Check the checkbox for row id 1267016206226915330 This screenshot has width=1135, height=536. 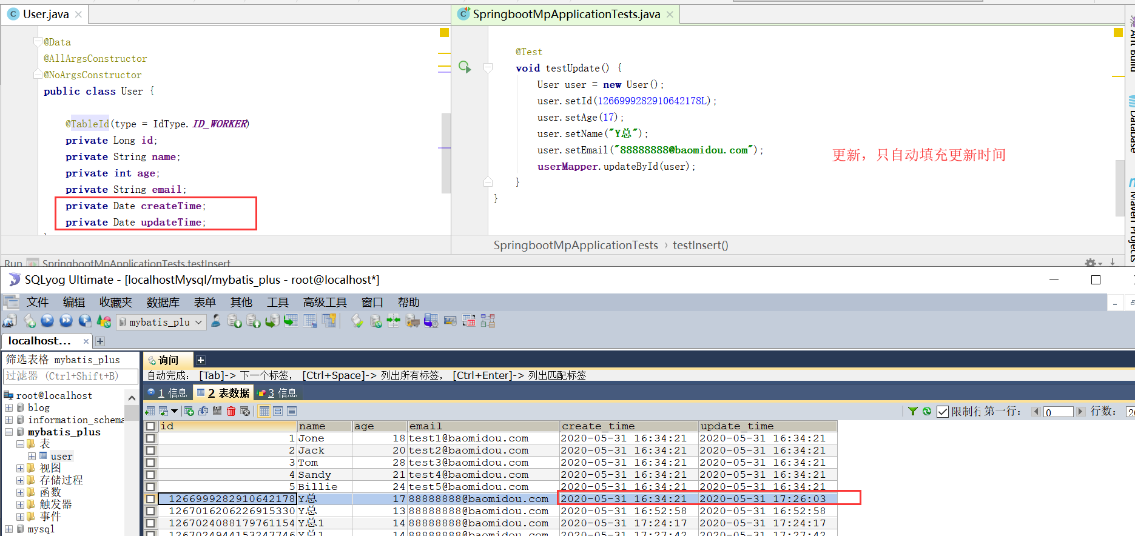(150, 511)
